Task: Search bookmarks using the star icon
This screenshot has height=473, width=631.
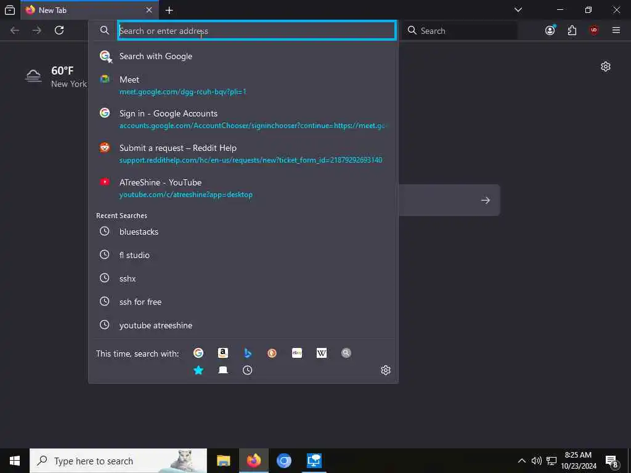Action: pyautogui.click(x=198, y=370)
